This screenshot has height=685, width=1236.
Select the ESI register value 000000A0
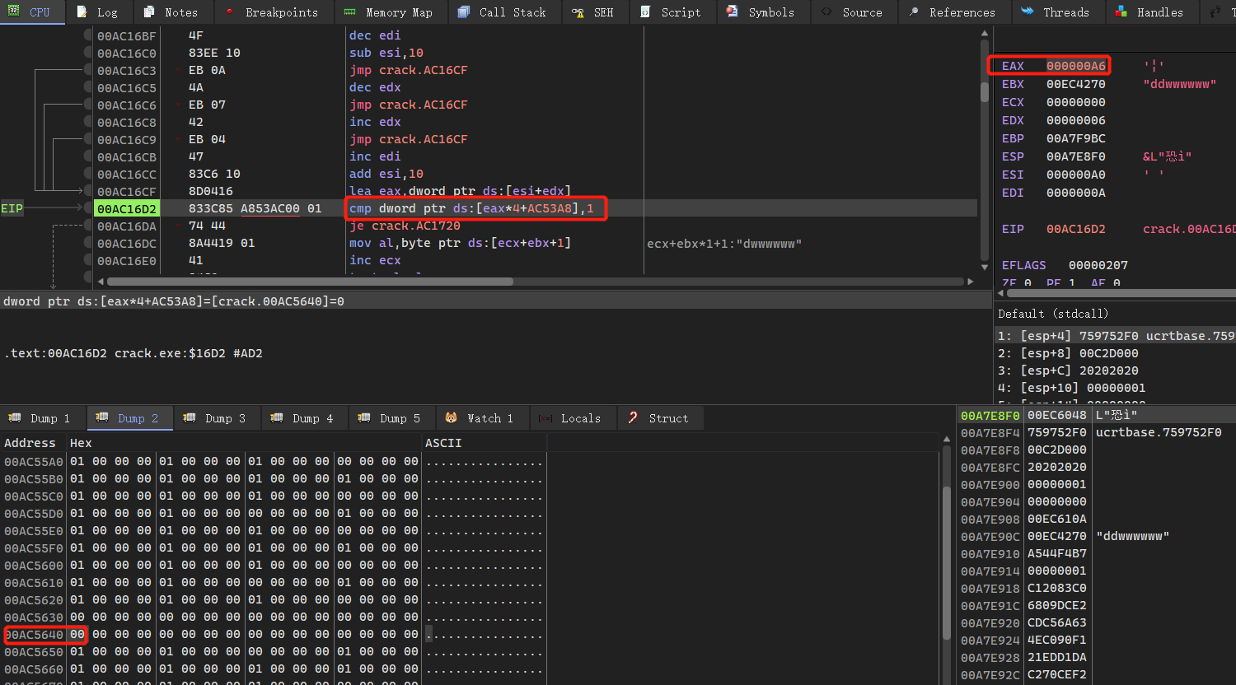click(x=1076, y=175)
